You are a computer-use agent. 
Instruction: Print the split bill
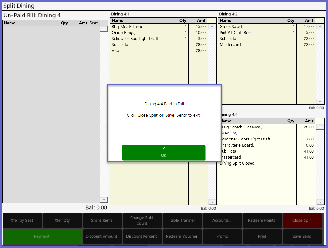[262, 236]
